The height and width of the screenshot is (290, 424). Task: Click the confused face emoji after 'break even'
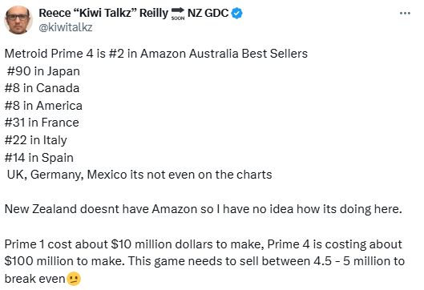(74, 279)
